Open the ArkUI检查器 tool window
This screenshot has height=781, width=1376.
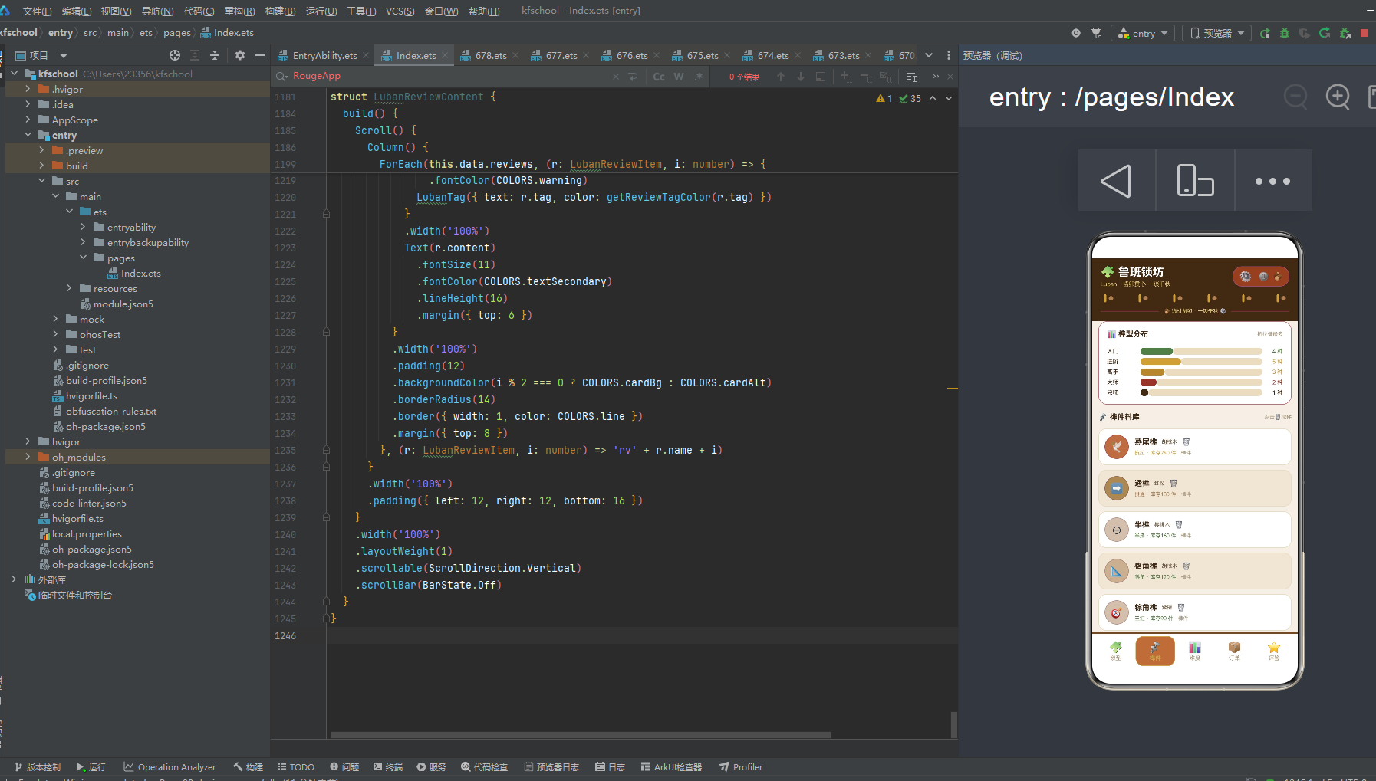click(671, 766)
